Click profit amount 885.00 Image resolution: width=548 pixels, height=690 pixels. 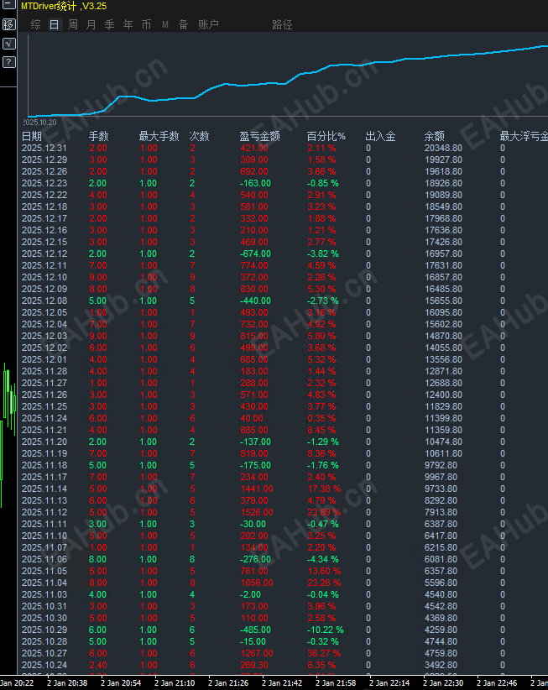253,430
